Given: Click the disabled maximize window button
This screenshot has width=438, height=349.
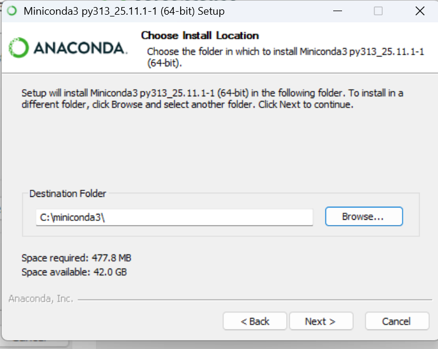Looking at the screenshot, I should (378, 11).
